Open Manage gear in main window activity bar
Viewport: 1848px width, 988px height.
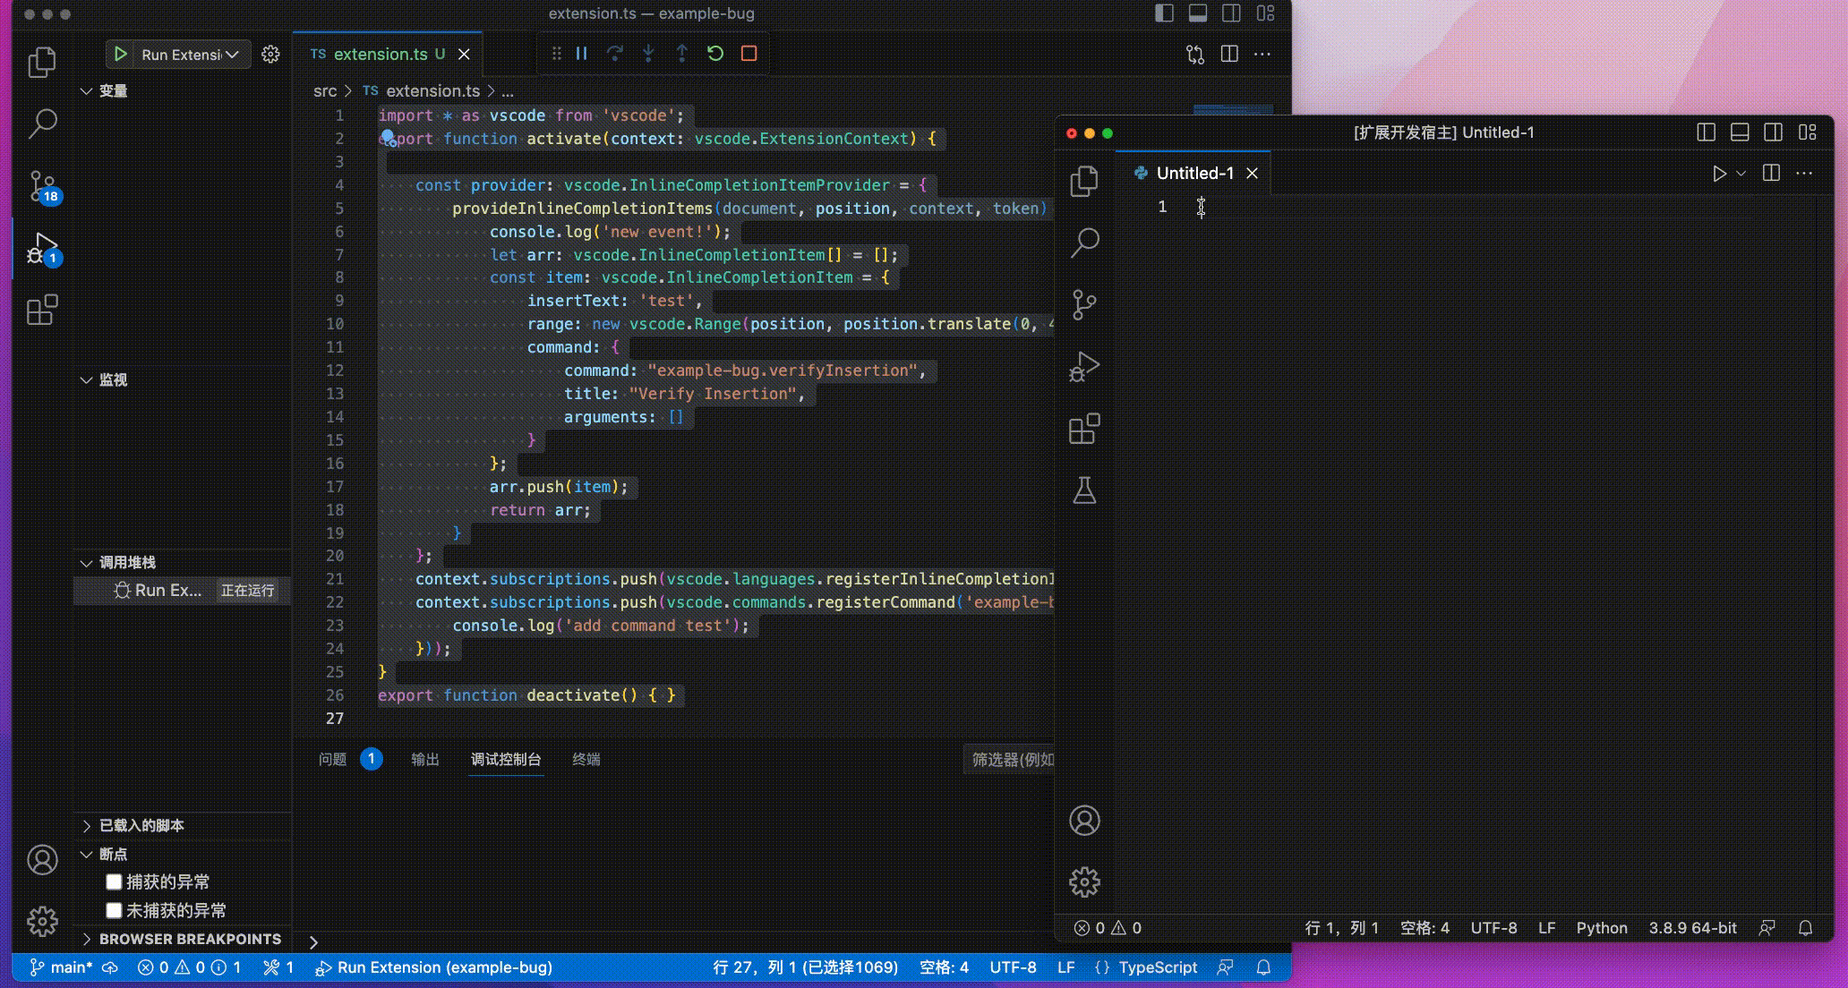point(42,921)
